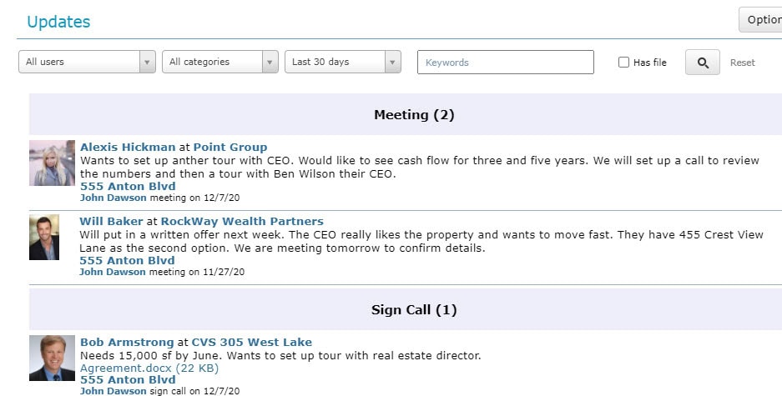Change the Last 30 days filter

coord(343,62)
